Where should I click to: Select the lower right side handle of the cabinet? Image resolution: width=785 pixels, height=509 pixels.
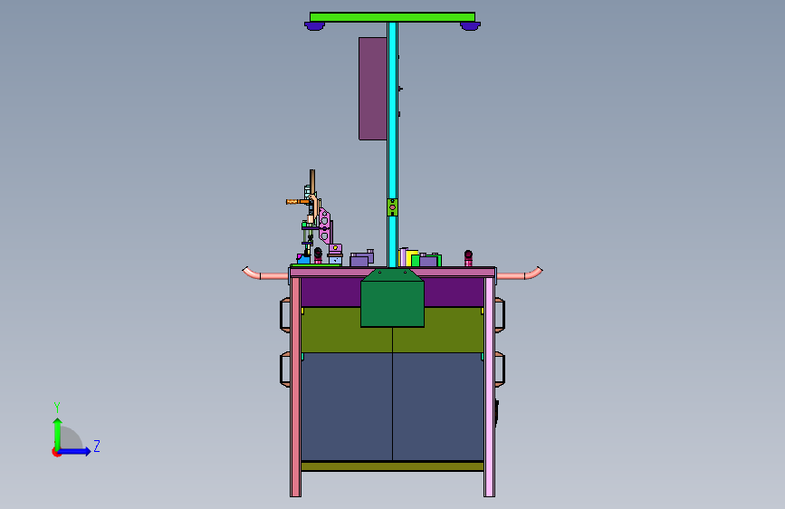(500, 370)
